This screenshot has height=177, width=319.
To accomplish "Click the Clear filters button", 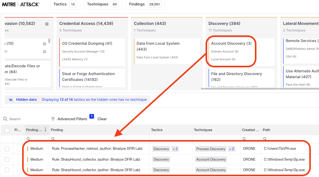I will click(102, 119).
